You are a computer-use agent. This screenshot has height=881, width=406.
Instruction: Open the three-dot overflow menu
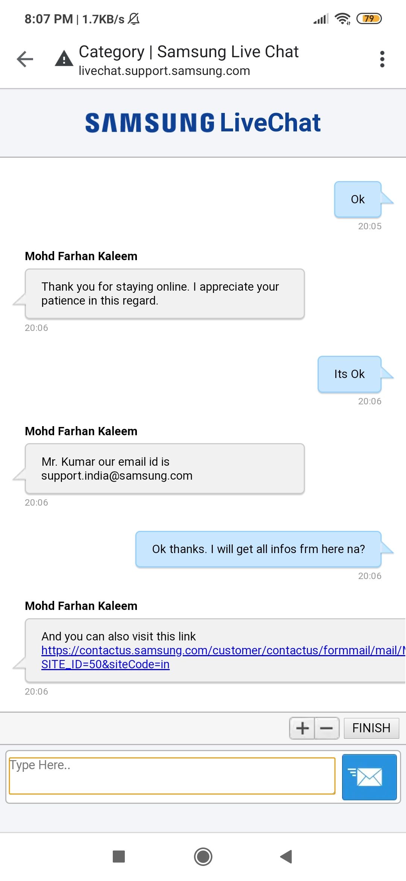click(382, 59)
